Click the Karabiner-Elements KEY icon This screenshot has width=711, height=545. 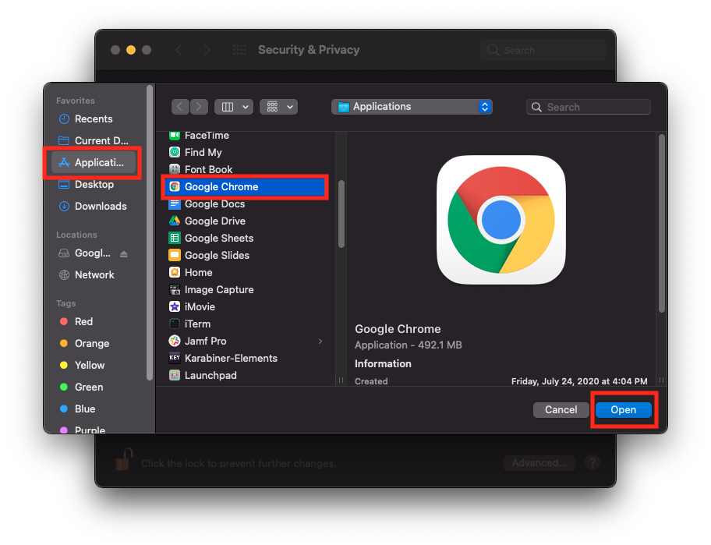[175, 358]
